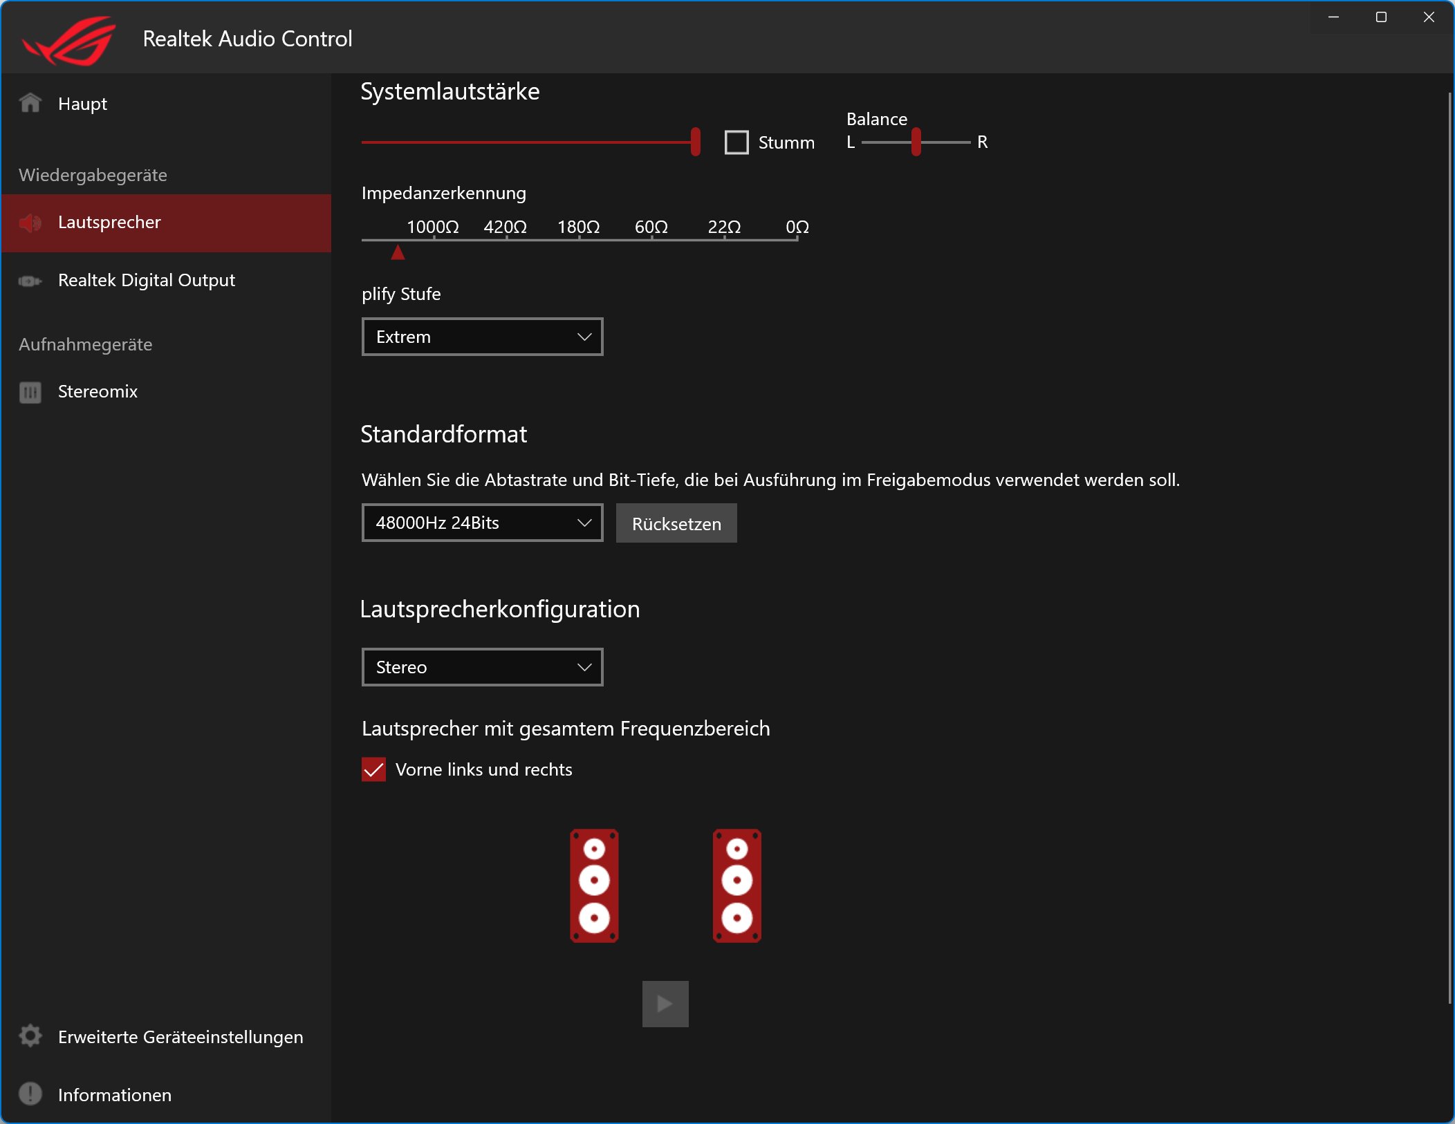Screen dimensions: 1455x1124
Task: Click the Realtek Digital Output connector icon
Action: coord(30,281)
